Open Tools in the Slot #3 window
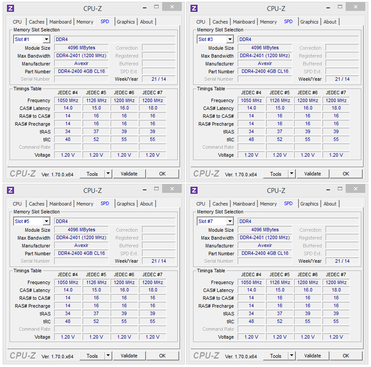Screen dimensions: 371x367 point(276,174)
